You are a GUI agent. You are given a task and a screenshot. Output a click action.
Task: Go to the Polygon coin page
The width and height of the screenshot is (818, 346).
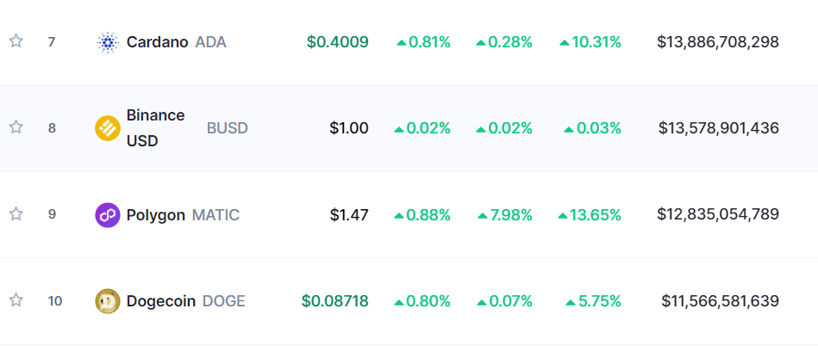(156, 215)
